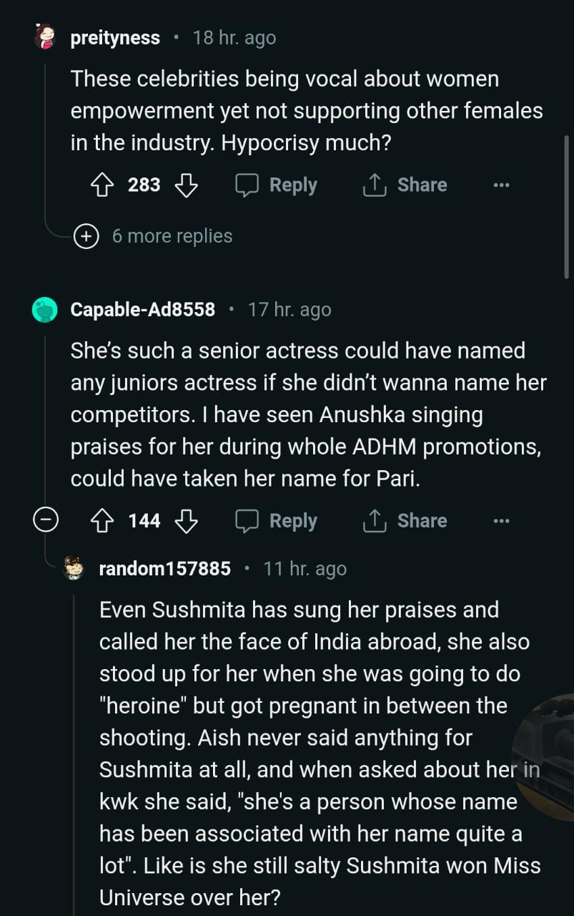Image resolution: width=574 pixels, height=916 pixels.
Task: Downvote preityness's comment
Action: tap(187, 185)
